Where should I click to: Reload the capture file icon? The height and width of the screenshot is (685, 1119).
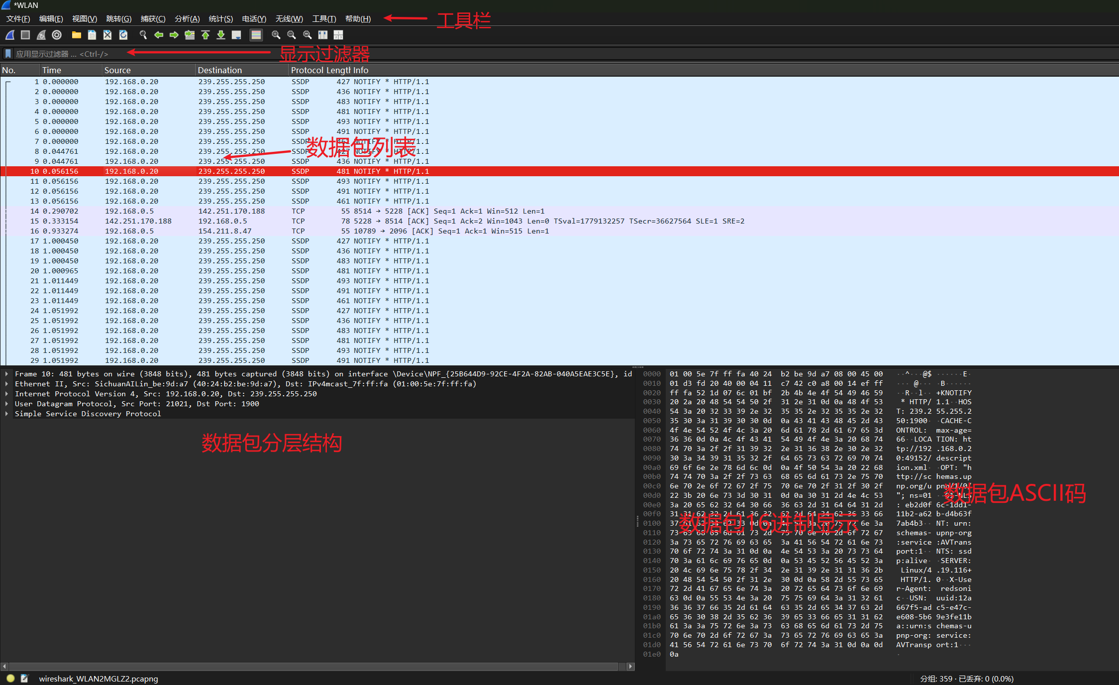[123, 35]
